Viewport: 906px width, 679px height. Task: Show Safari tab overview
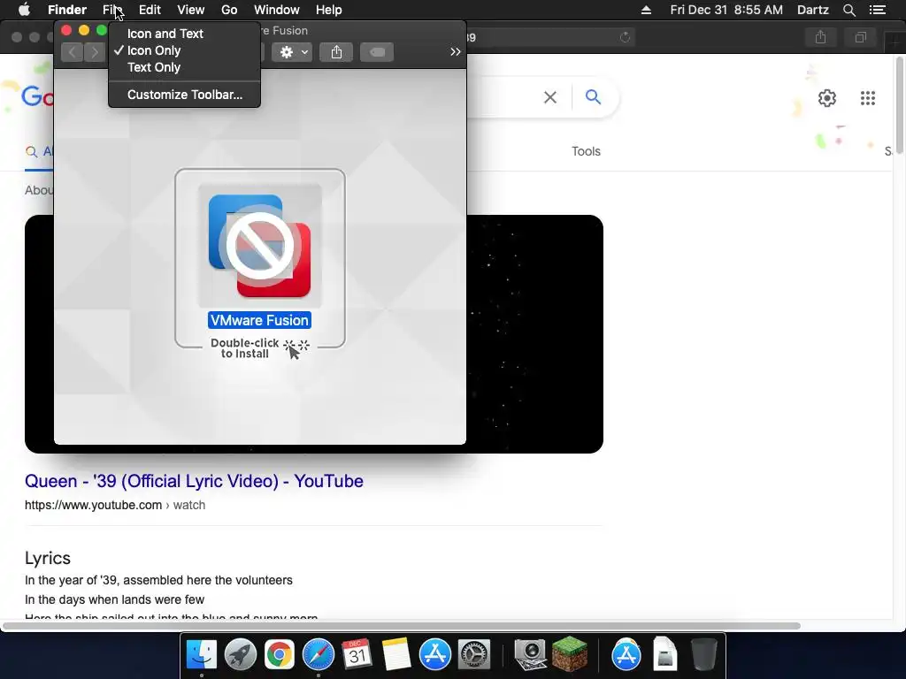tap(860, 37)
